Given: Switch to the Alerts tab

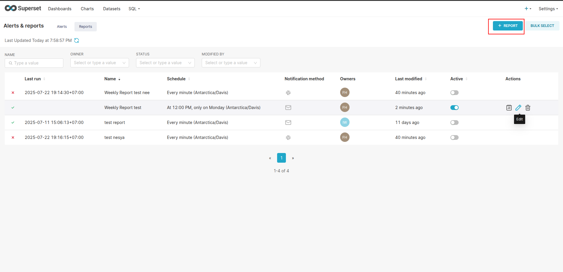Looking at the screenshot, I should [x=62, y=27].
